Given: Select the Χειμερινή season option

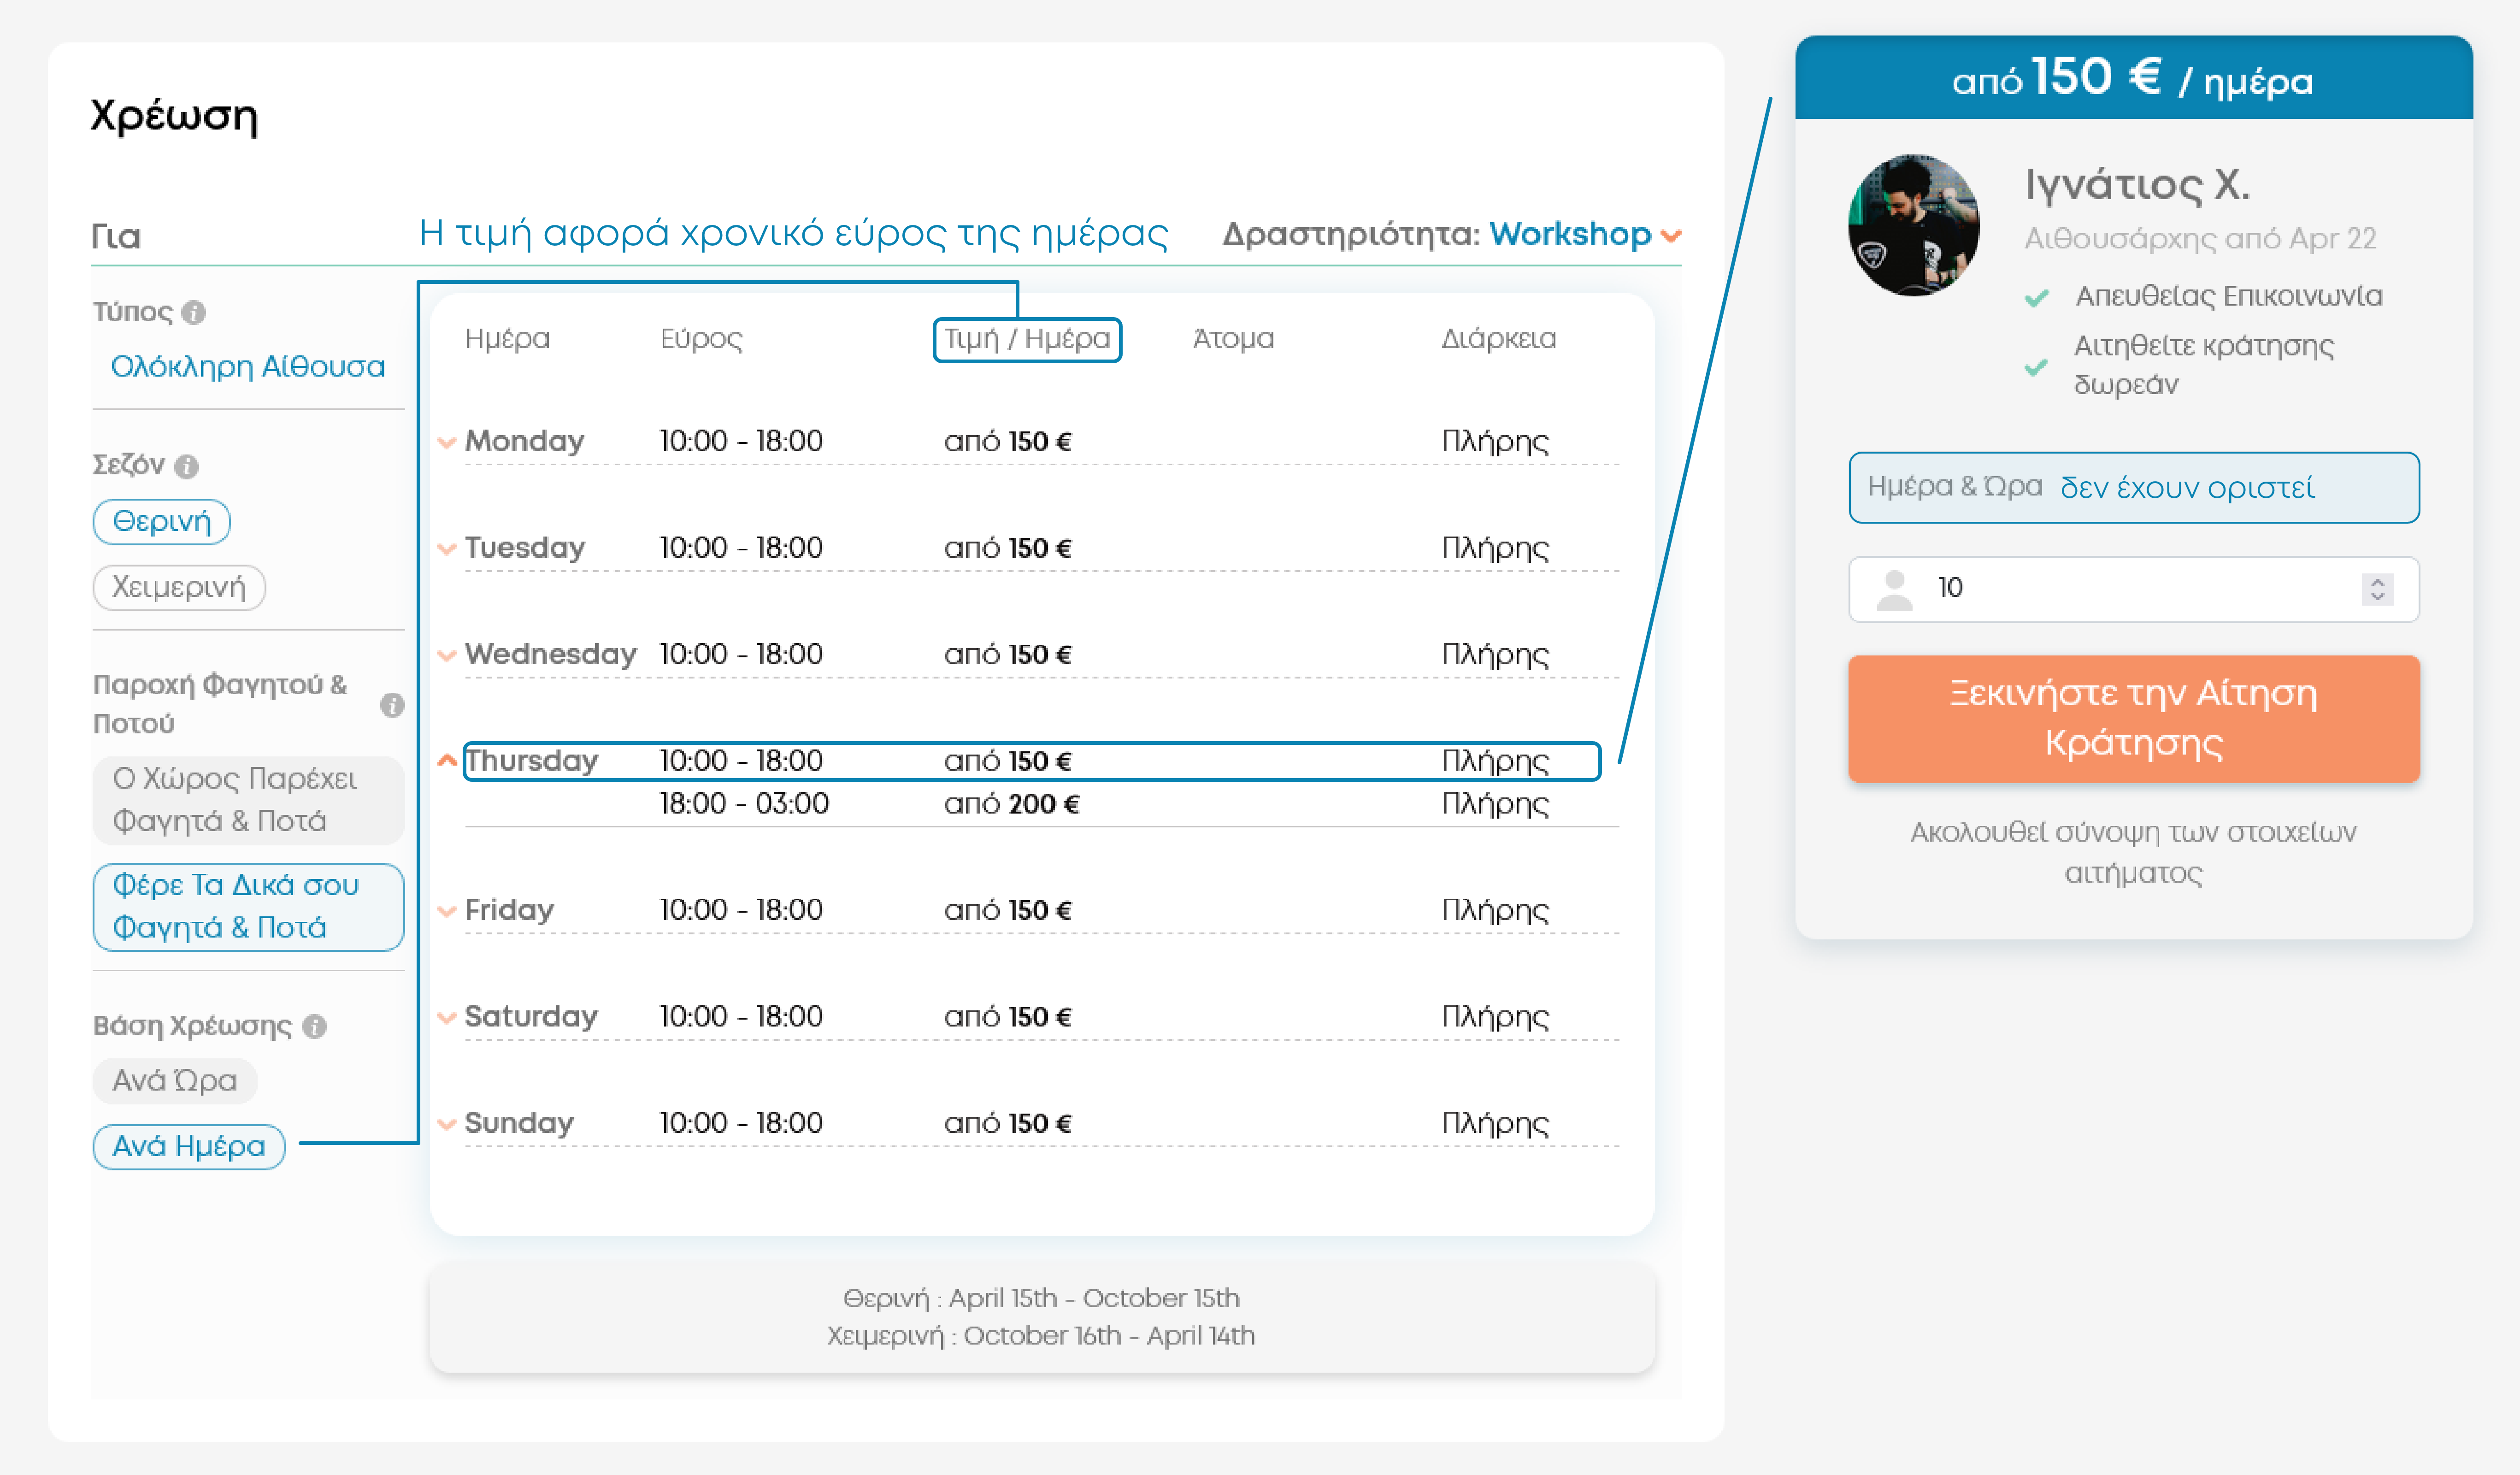Looking at the screenshot, I should click(x=179, y=587).
